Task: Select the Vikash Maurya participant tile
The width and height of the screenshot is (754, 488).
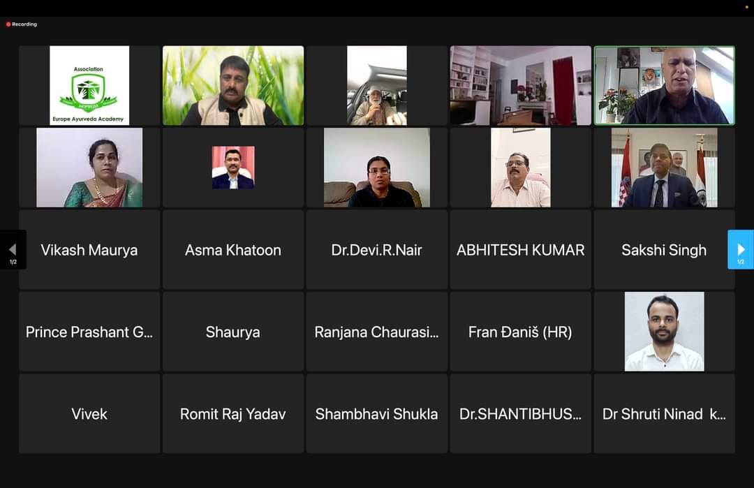Action: click(x=89, y=249)
